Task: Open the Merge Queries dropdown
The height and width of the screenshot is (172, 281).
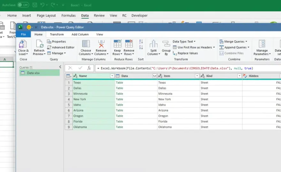Action: coord(233,41)
